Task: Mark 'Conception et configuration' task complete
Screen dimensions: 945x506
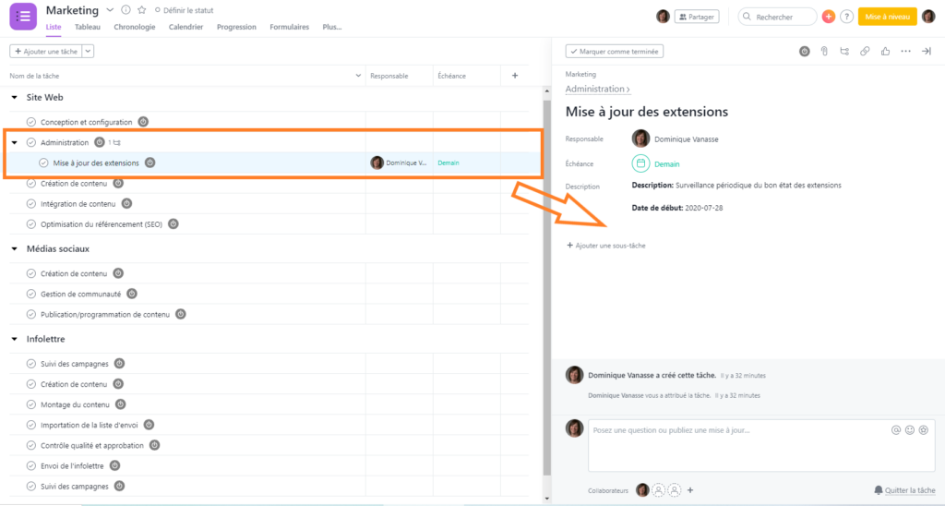Action: pyautogui.click(x=31, y=122)
